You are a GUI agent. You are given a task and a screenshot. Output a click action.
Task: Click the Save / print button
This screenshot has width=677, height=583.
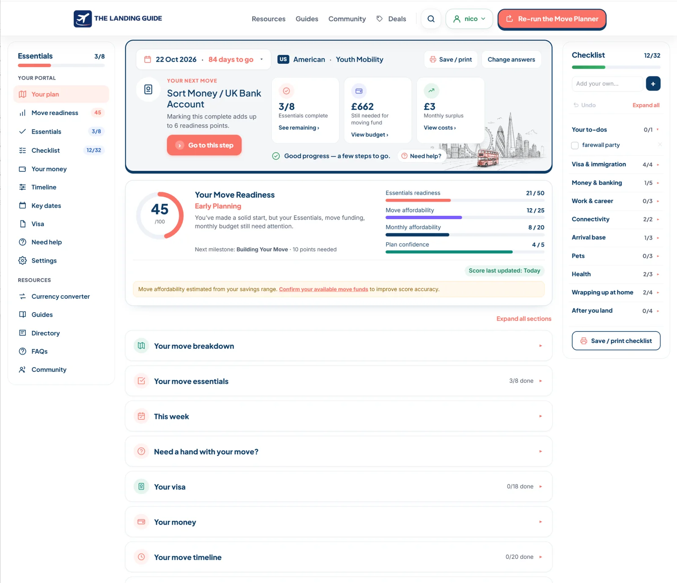click(x=451, y=59)
